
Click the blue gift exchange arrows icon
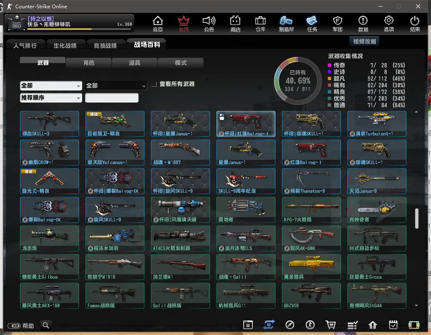coord(269,325)
